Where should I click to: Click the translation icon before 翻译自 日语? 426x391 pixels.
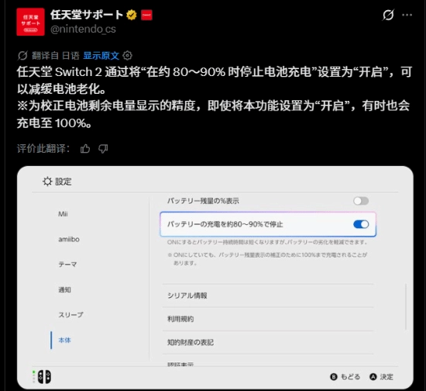(x=22, y=56)
